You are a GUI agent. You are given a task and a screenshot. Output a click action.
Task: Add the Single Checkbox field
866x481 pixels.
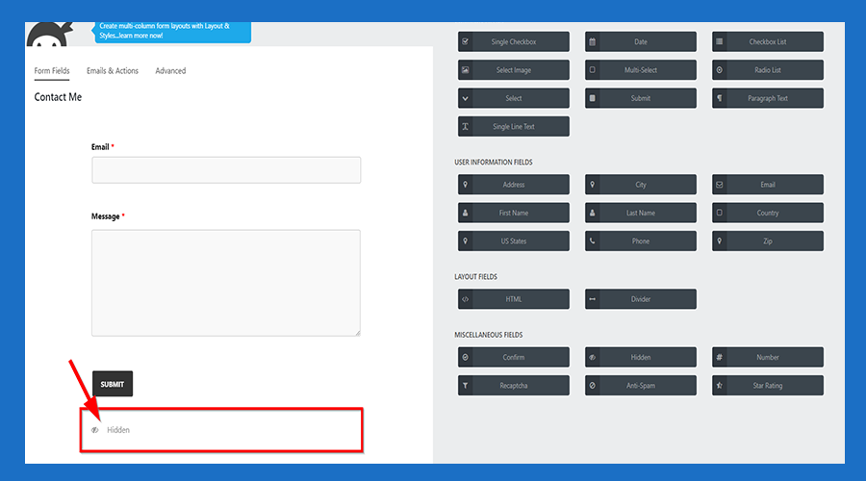(514, 42)
